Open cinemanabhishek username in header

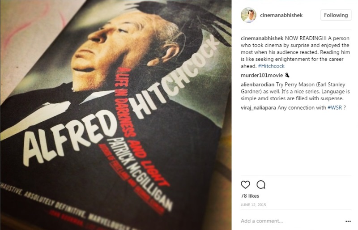pos(281,15)
